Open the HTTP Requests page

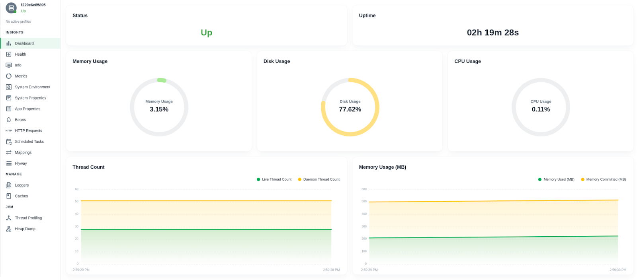pos(28,131)
